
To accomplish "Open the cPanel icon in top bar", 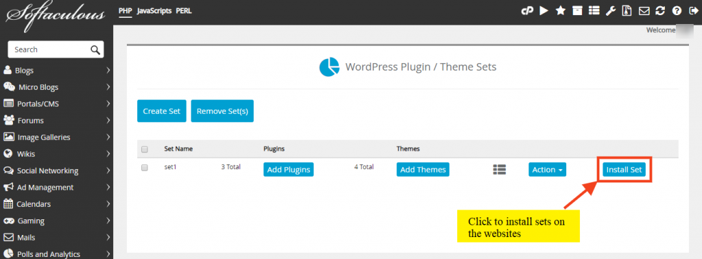I will (527, 11).
